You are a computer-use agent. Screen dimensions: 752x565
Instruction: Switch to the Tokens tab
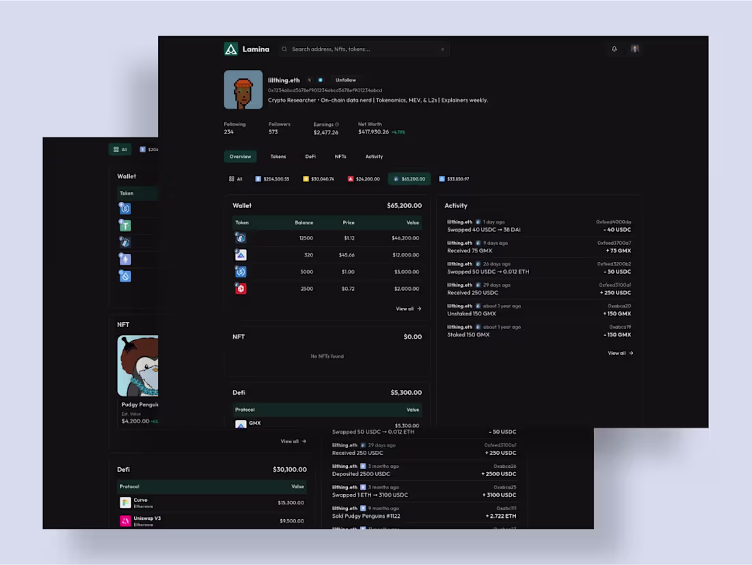[x=278, y=157]
